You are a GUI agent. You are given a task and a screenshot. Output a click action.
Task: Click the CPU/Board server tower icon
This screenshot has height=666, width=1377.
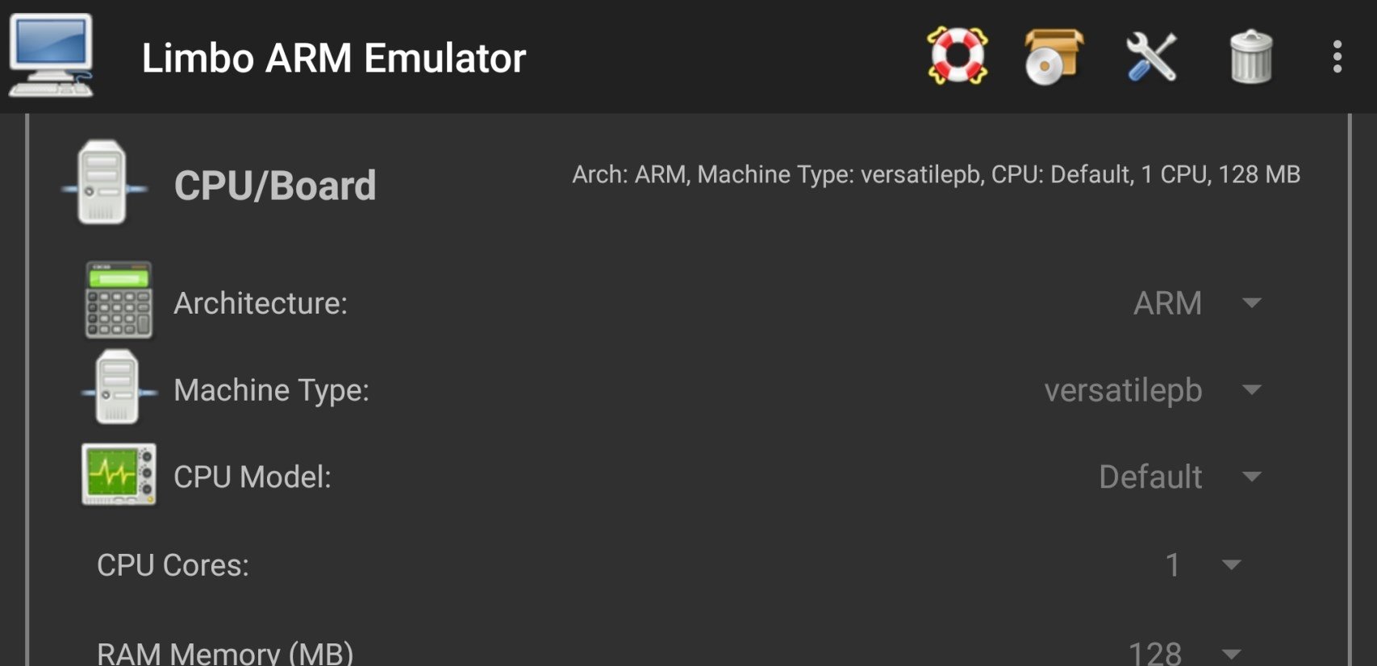point(103,182)
